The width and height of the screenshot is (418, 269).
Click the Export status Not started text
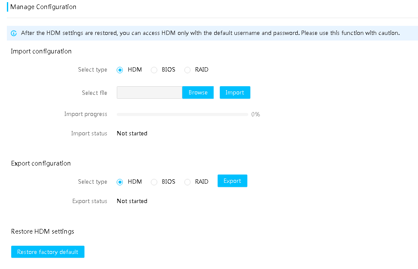click(x=132, y=201)
